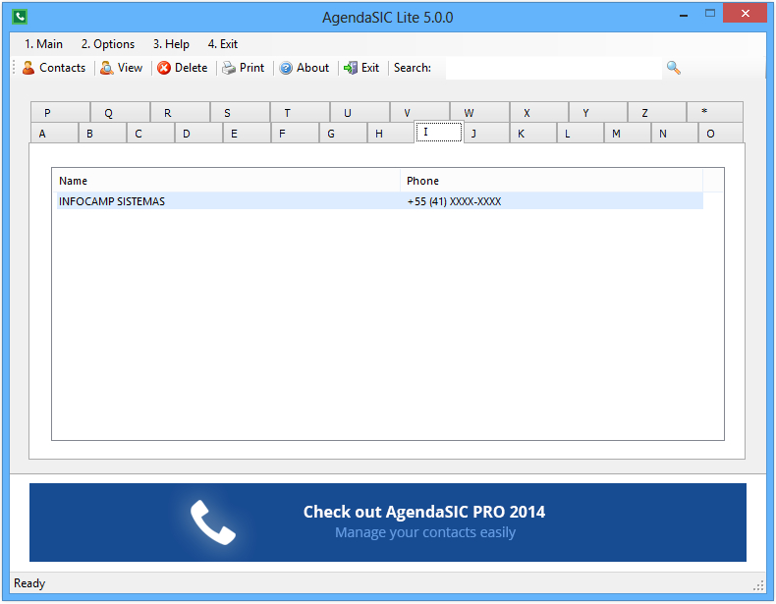Image resolution: width=776 pixels, height=604 pixels.
Task: Switch to the A tab
Action: coord(54,133)
